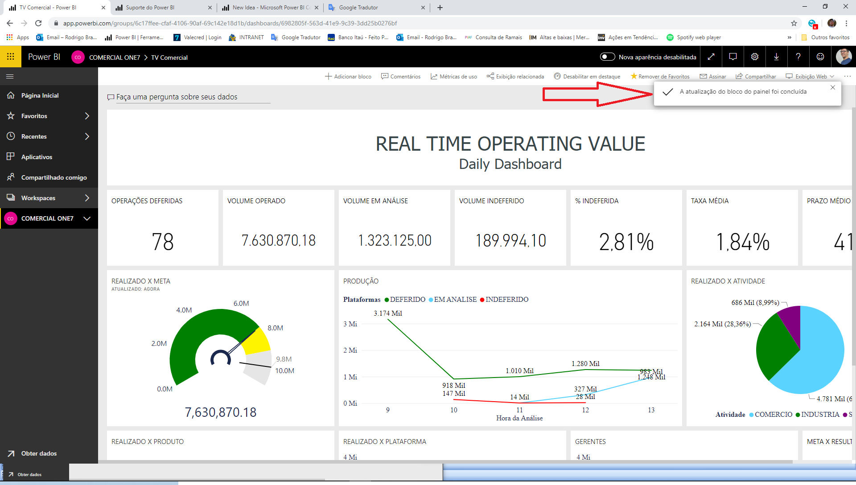This screenshot has height=485, width=856.
Task: Click the Q&A question input field
Action: [193, 97]
